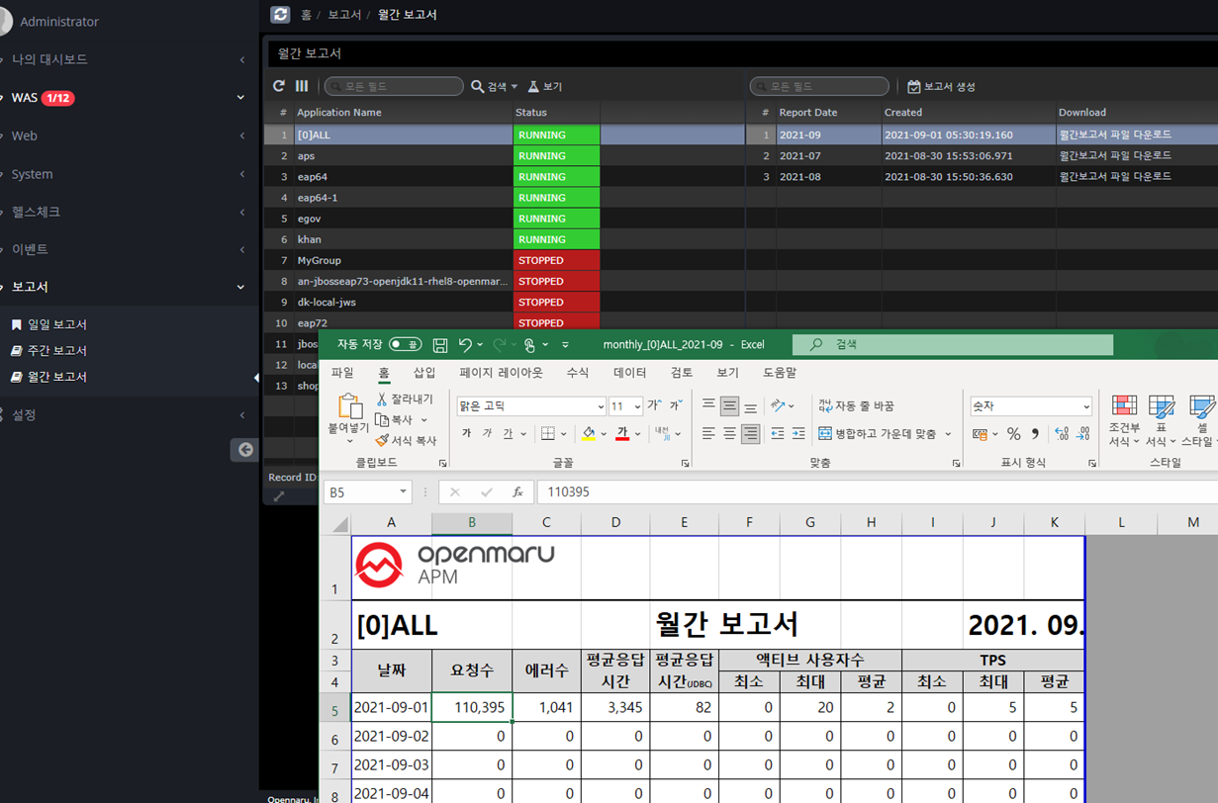
Task: Select 주간 보고서 in the sidebar
Action: click(x=57, y=351)
